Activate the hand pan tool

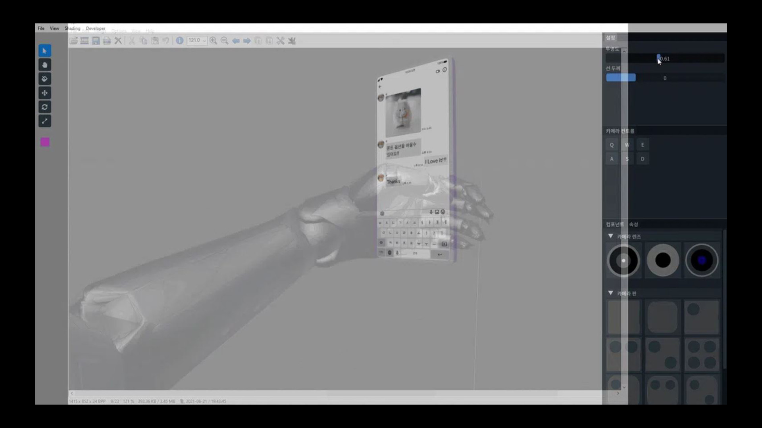44,65
